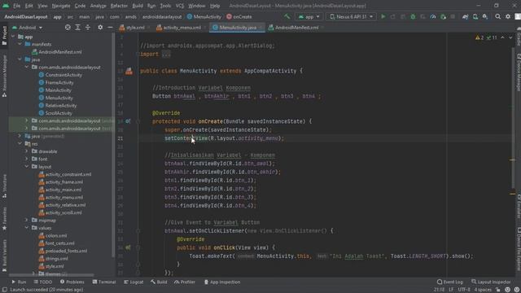Collapse the values folder

(x=27, y=228)
